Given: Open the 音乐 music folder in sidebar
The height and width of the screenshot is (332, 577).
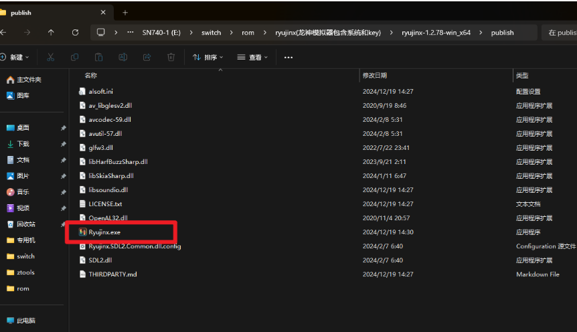Looking at the screenshot, I should click(23, 192).
